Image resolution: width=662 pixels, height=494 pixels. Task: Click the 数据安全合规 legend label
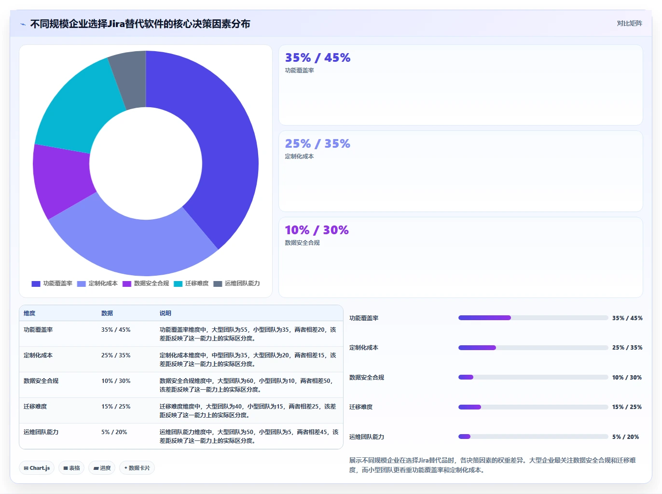[152, 283]
